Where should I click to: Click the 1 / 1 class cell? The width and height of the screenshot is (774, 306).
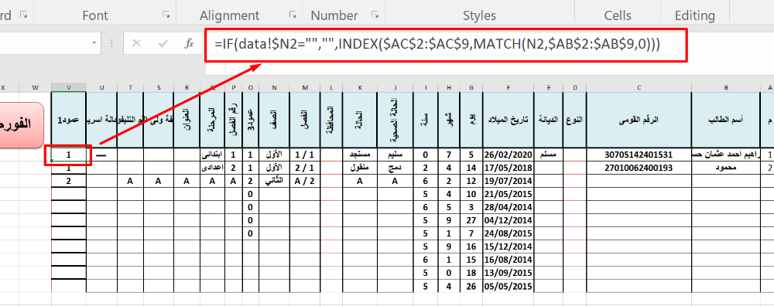point(305,155)
